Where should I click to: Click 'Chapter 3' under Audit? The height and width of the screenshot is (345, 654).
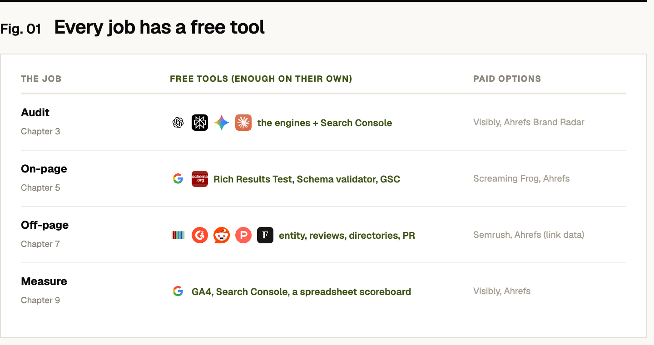pyautogui.click(x=40, y=132)
